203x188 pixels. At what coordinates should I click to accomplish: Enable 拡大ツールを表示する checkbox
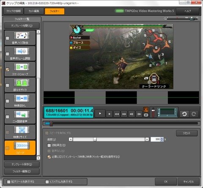(x=9, y=182)
